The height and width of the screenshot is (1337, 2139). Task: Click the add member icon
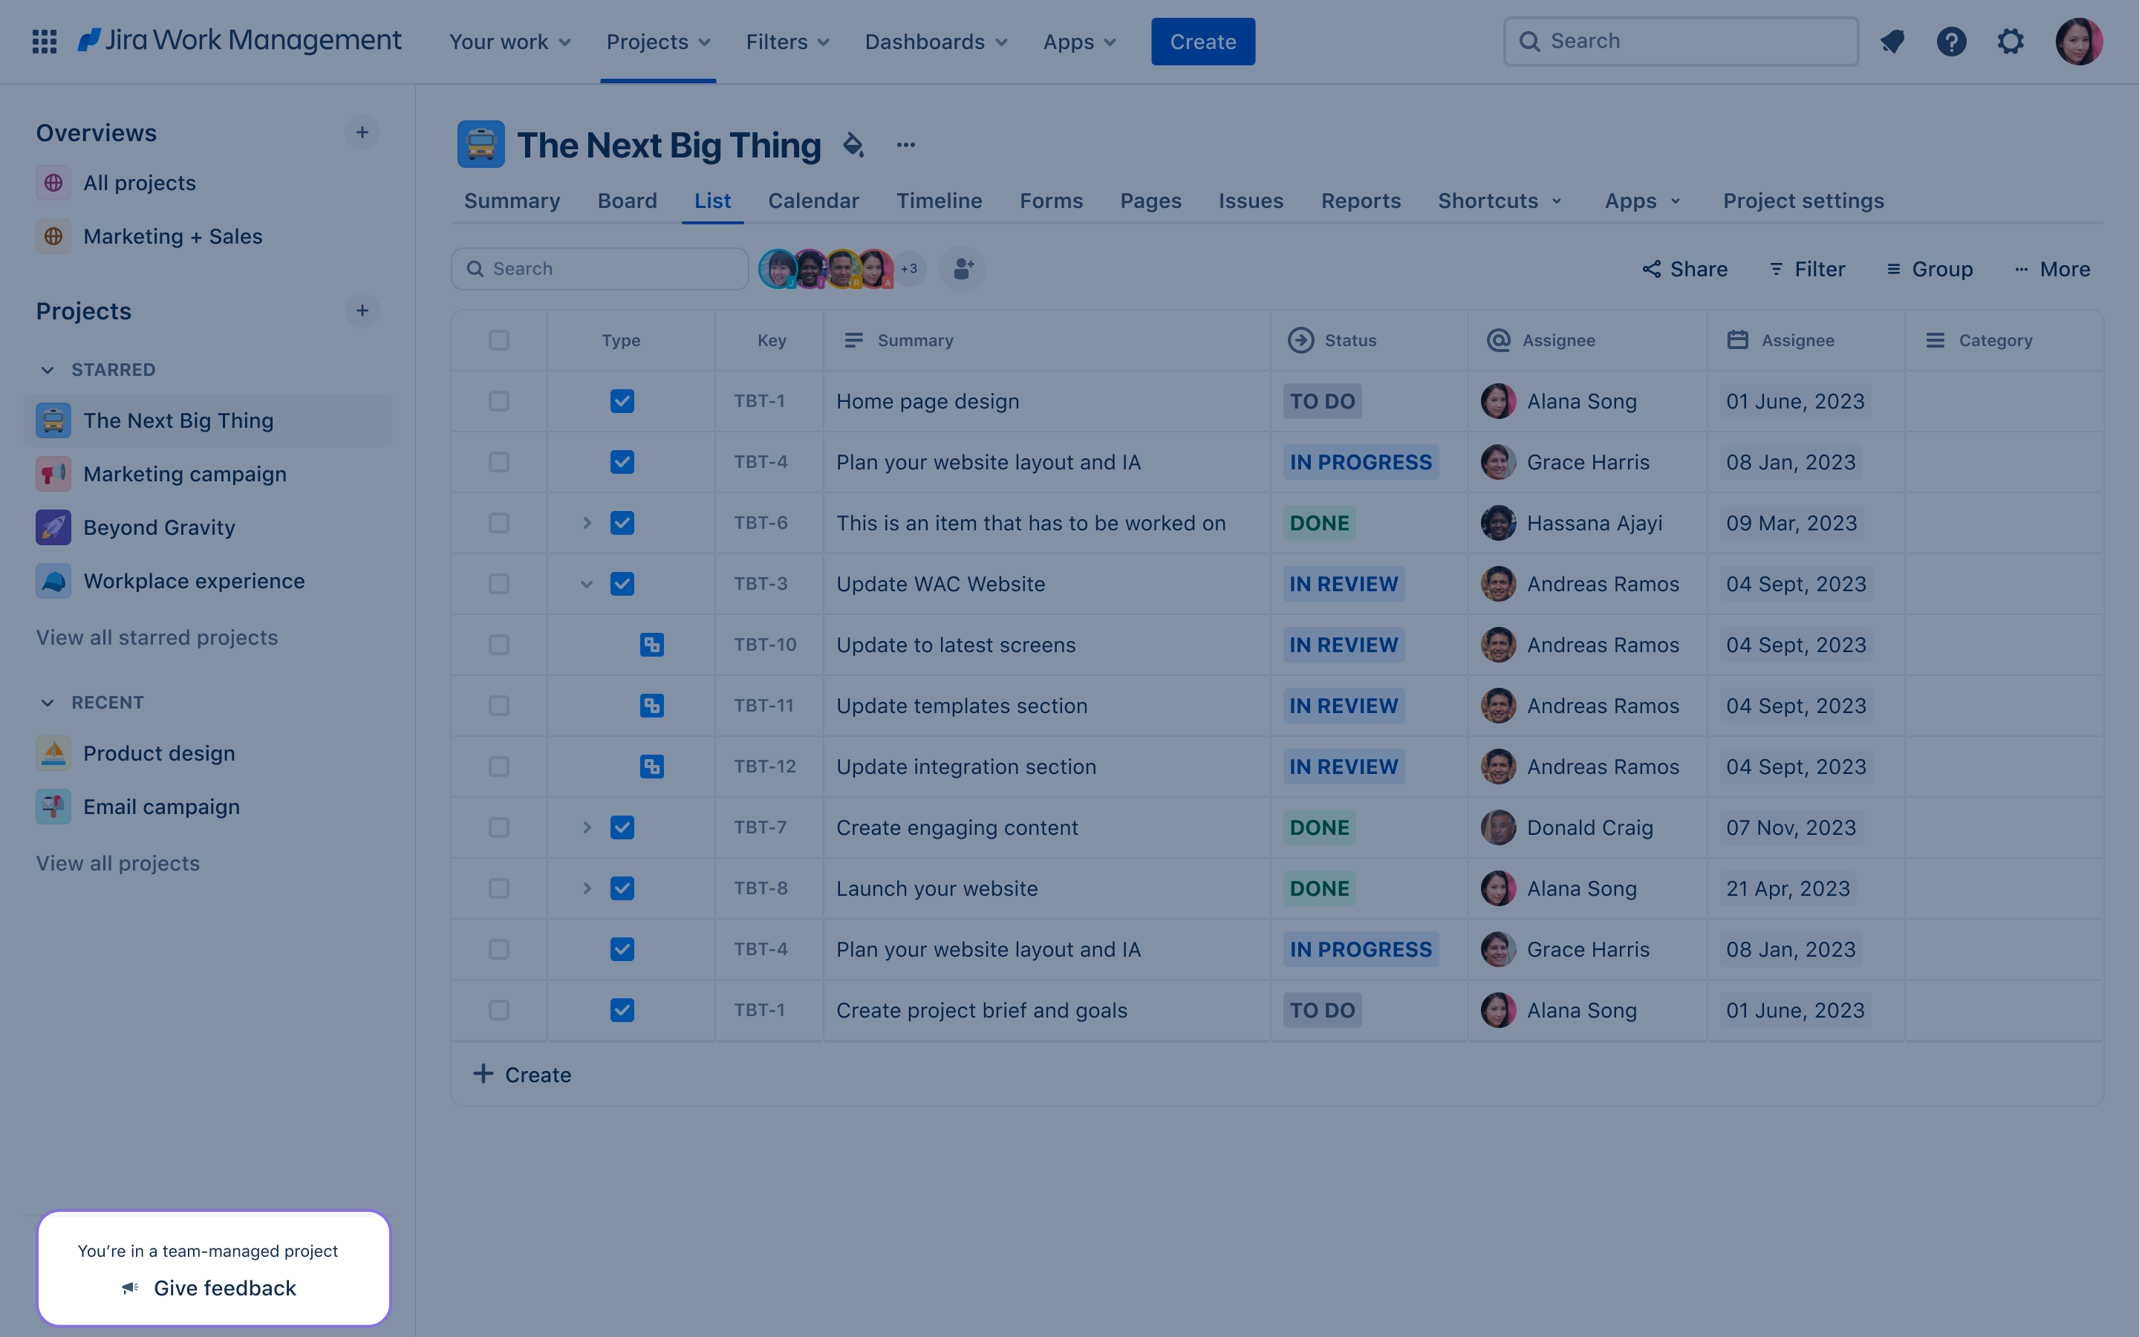point(961,268)
